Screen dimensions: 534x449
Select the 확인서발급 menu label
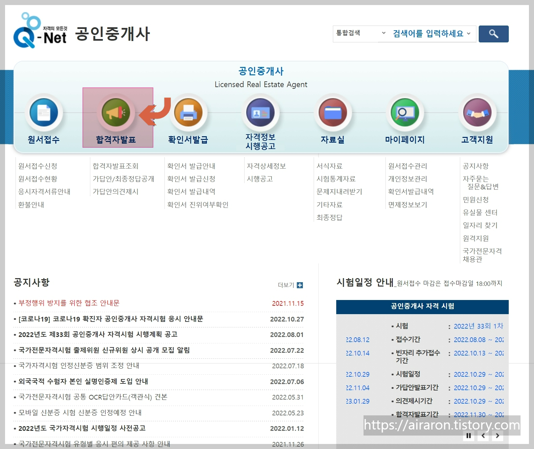tap(188, 140)
